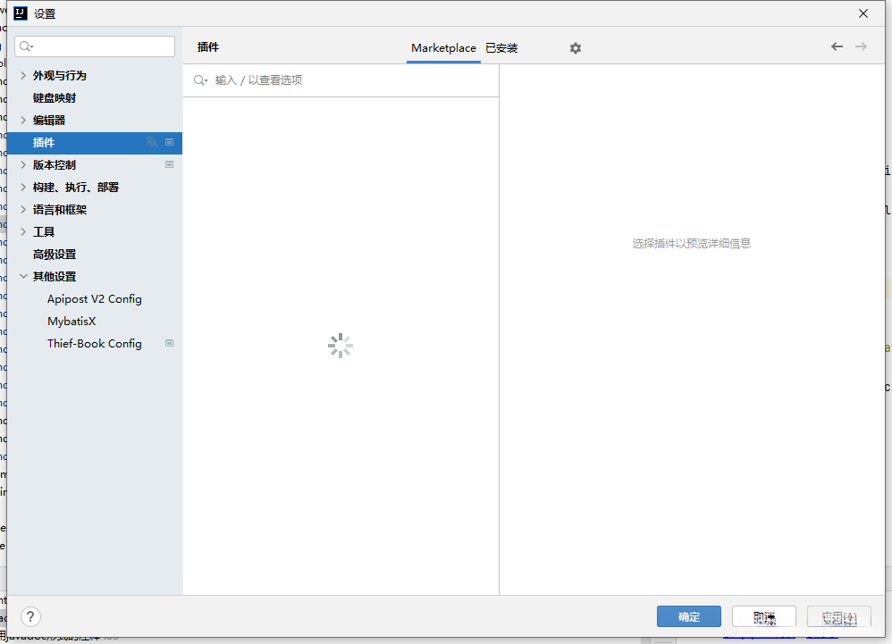
Task: Click the plugin search input field
Action: 340,79
